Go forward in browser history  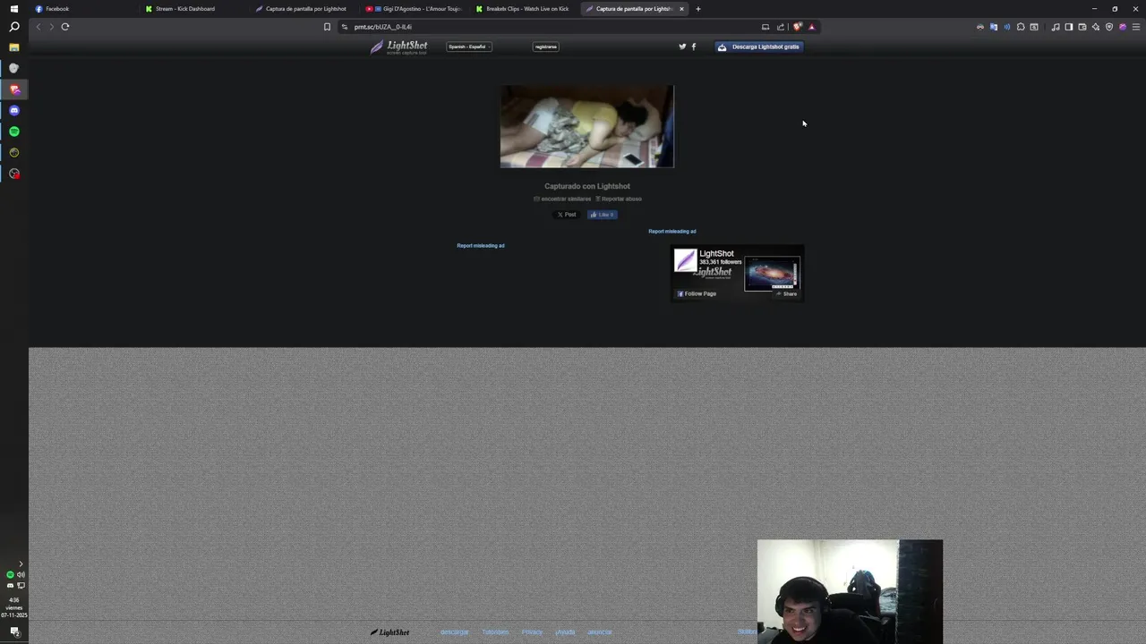[51, 27]
